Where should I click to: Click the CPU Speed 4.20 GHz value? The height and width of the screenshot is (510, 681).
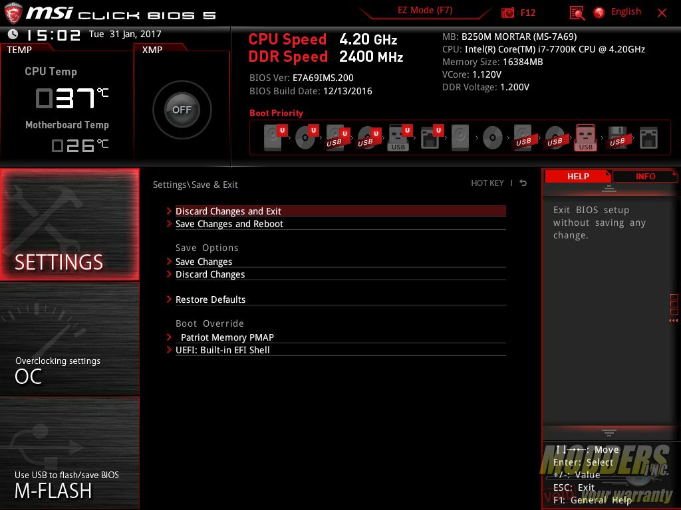pyautogui.click(x=368, y=39)
